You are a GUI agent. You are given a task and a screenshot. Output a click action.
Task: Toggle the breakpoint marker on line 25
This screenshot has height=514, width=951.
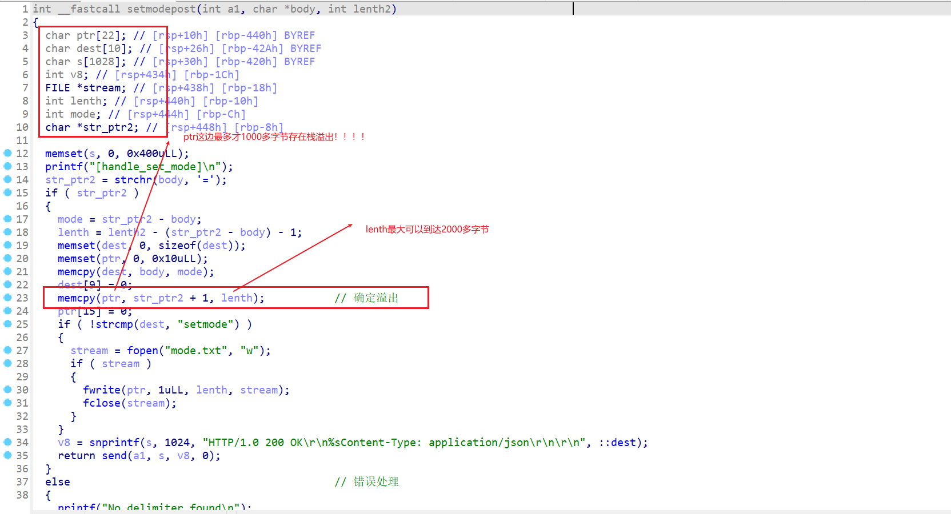pyautogui.click(x=7, y=324)
